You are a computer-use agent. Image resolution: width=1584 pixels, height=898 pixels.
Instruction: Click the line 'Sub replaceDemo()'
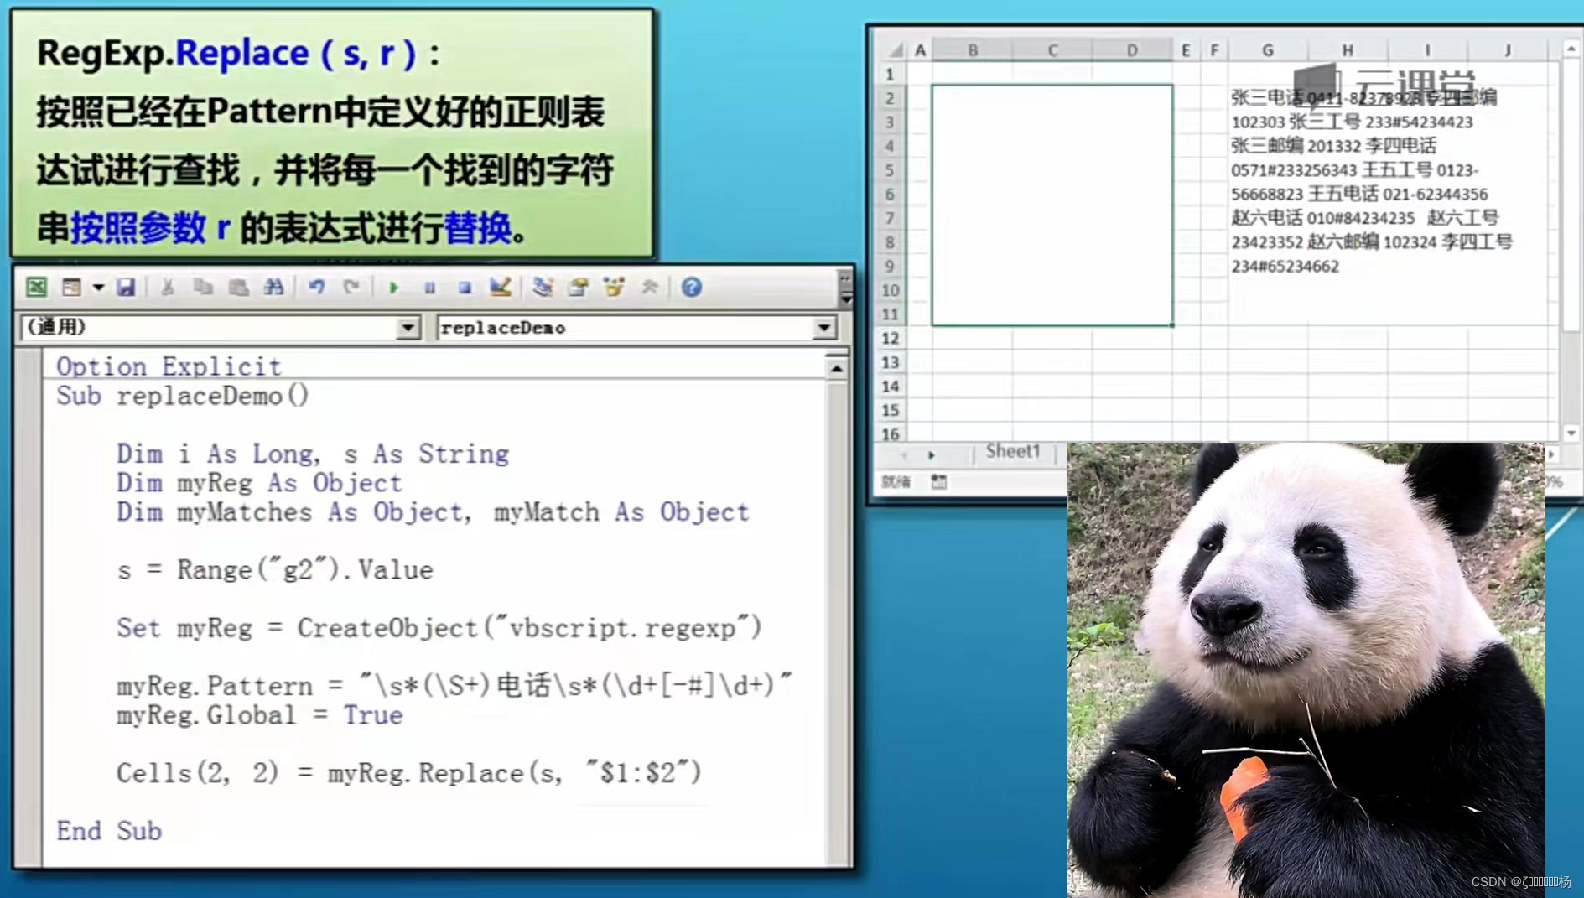[183, 396]
